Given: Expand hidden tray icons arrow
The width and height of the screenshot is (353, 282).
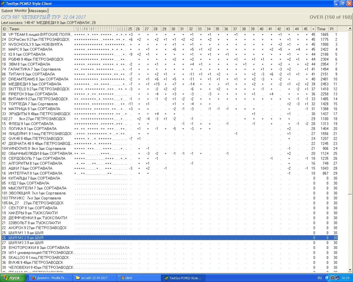Looking at the screenshot, I should (327, 278).
